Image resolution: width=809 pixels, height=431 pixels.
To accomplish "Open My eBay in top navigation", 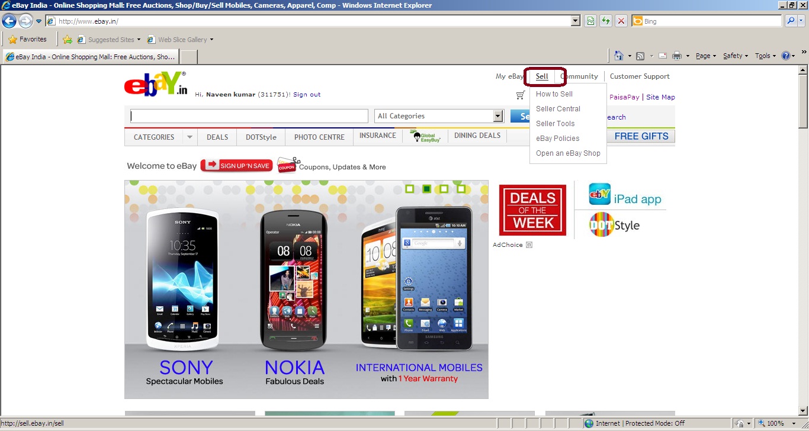I will [509, 76].
